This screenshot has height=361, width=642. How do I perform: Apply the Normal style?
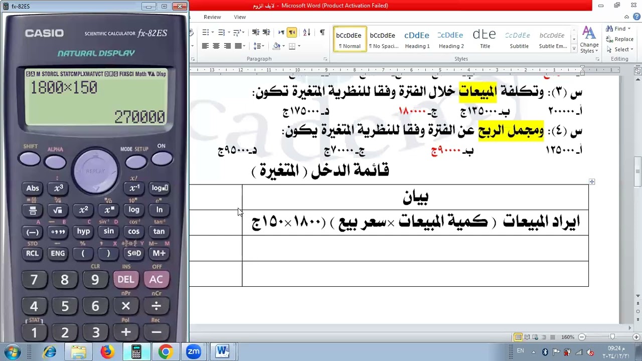(350, 39)
